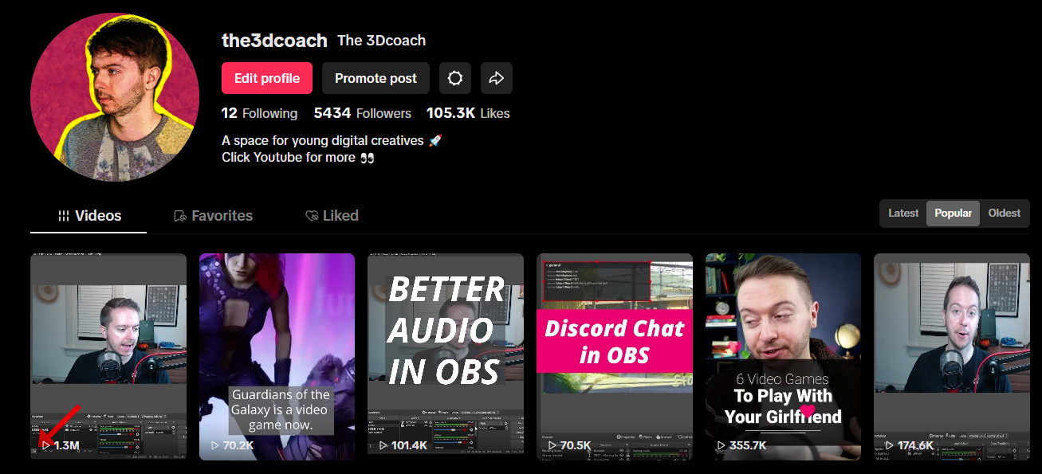Click the share profile arrow icon
The height and width of the screenshot is (474, 1042).
click(497, 78)
